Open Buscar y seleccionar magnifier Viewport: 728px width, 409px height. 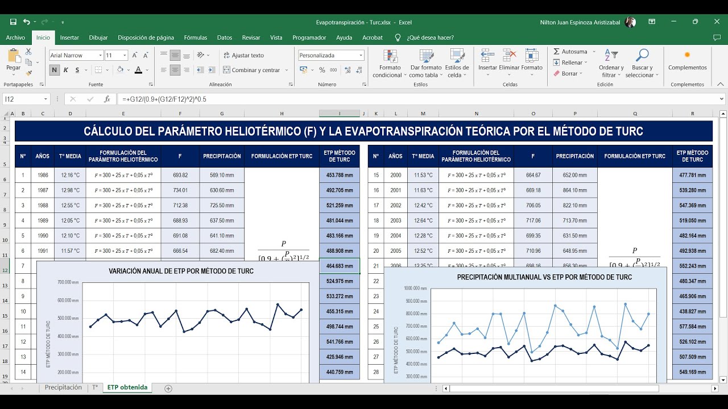[x=642, y=64]
